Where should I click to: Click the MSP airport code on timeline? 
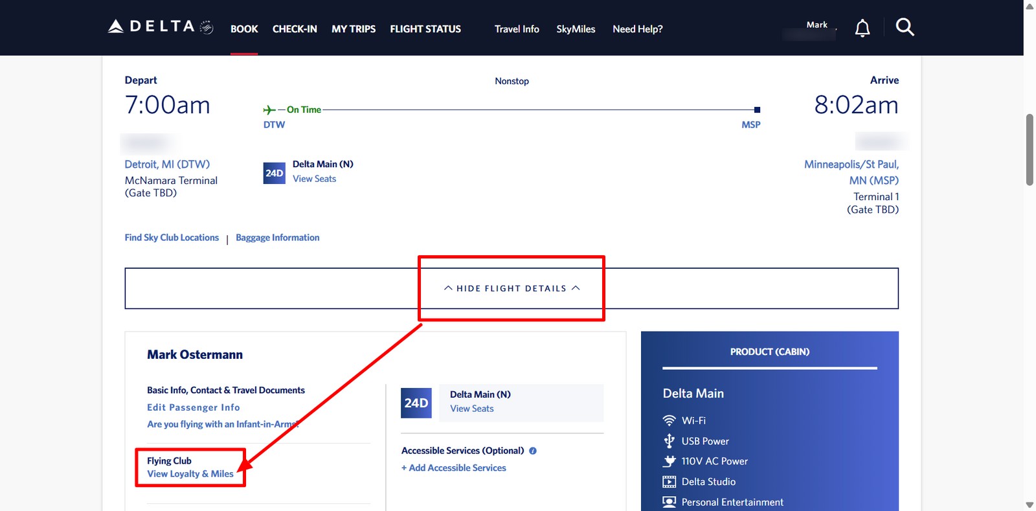tap(751, 124)
